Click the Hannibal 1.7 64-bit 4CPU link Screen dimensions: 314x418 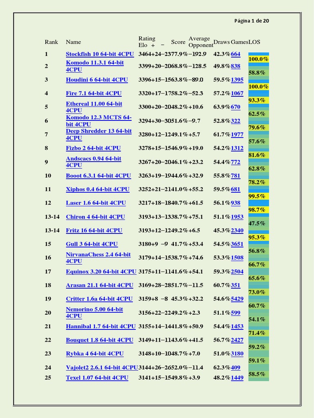coord(101,326)
